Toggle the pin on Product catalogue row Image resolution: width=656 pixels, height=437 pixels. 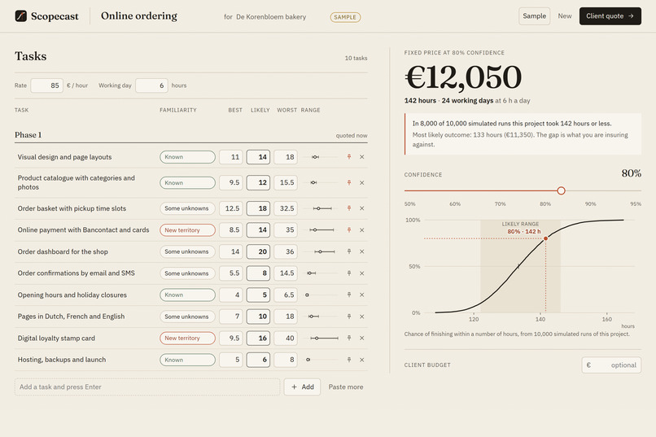click(349, 183)
